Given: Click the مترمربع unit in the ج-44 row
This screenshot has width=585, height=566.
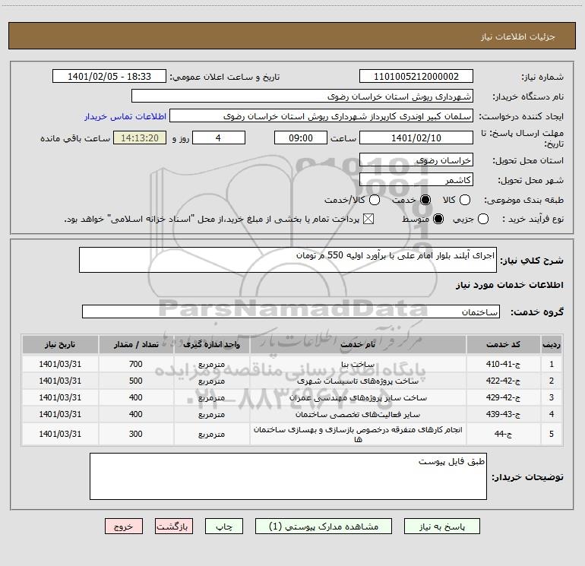Looking at the screenshot, I should tap(211, 434).
